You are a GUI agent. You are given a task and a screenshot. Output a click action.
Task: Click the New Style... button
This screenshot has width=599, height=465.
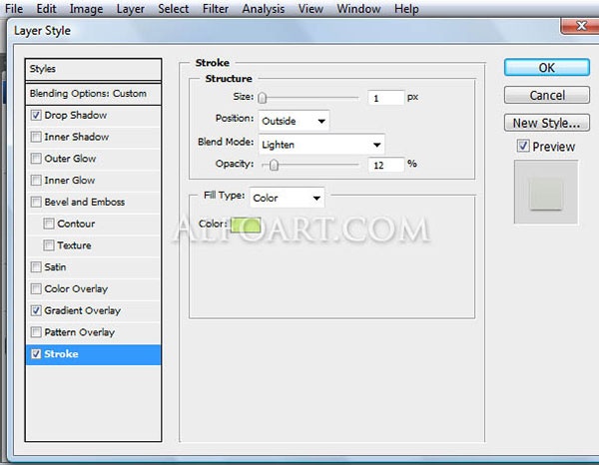(x=547, y=123)
